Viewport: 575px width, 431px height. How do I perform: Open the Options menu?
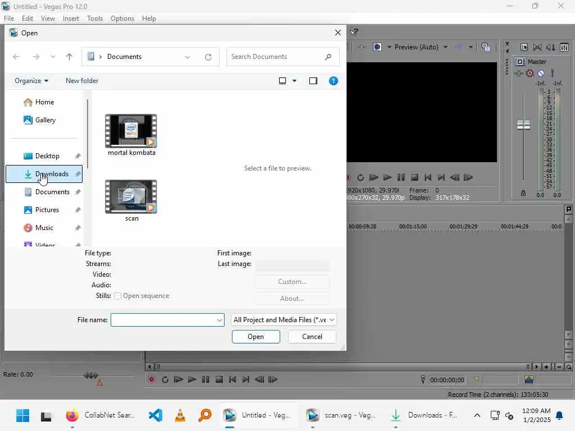point(122,19)
